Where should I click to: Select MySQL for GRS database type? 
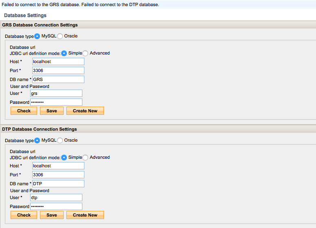pos(37,36)
